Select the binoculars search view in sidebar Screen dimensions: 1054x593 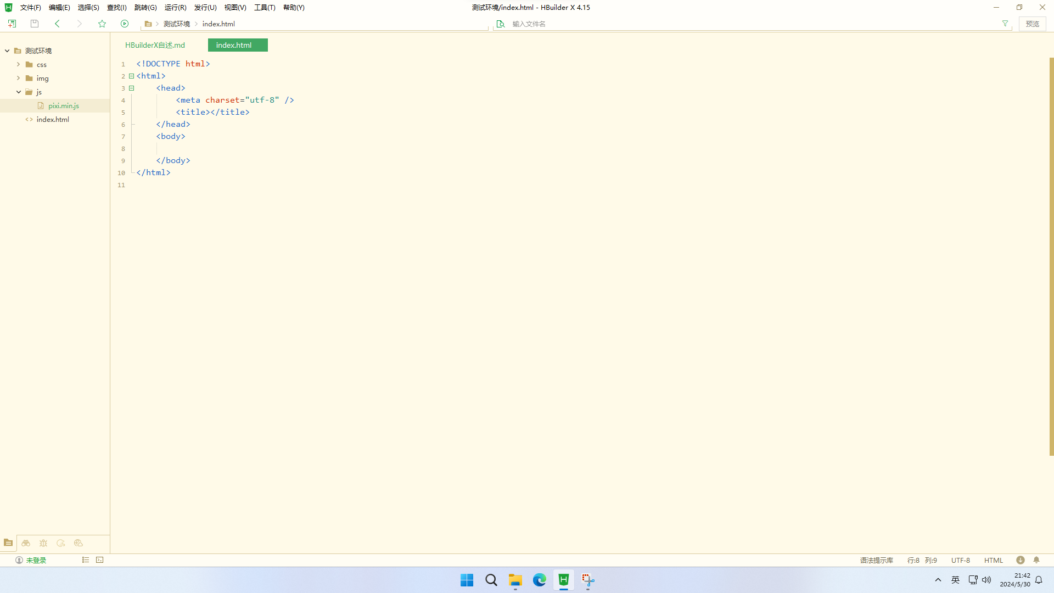(x=26, y=542)
